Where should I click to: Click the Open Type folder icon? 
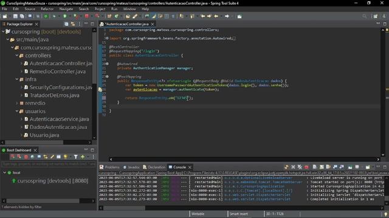[128, 16]
